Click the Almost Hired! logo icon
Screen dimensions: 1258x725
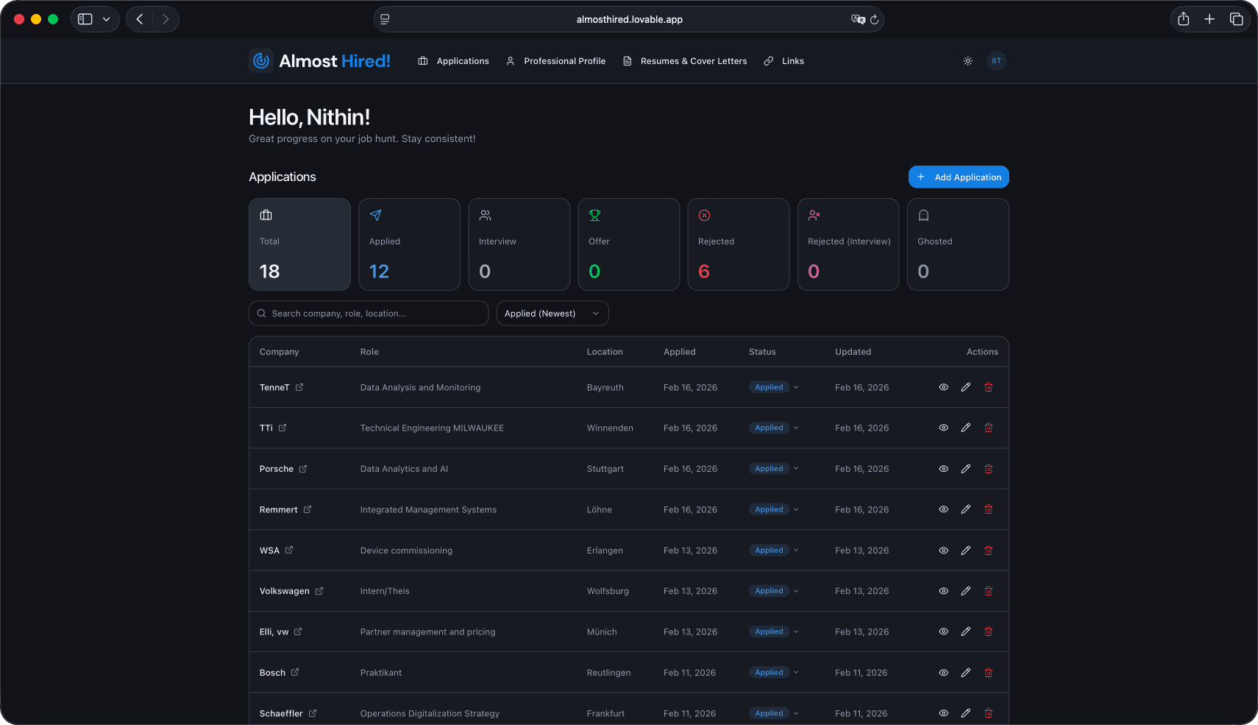[261, 61]
